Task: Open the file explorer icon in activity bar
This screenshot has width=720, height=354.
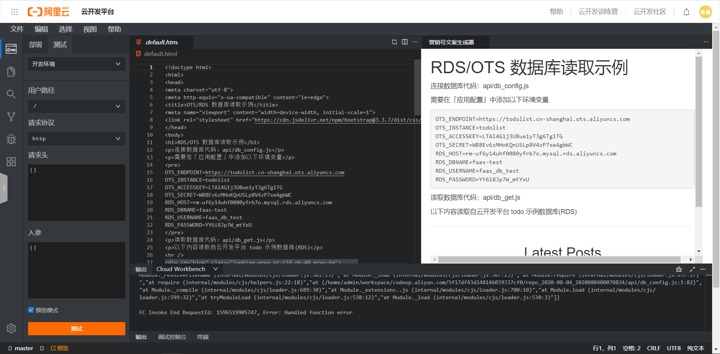Action: [x=11, y=71]
